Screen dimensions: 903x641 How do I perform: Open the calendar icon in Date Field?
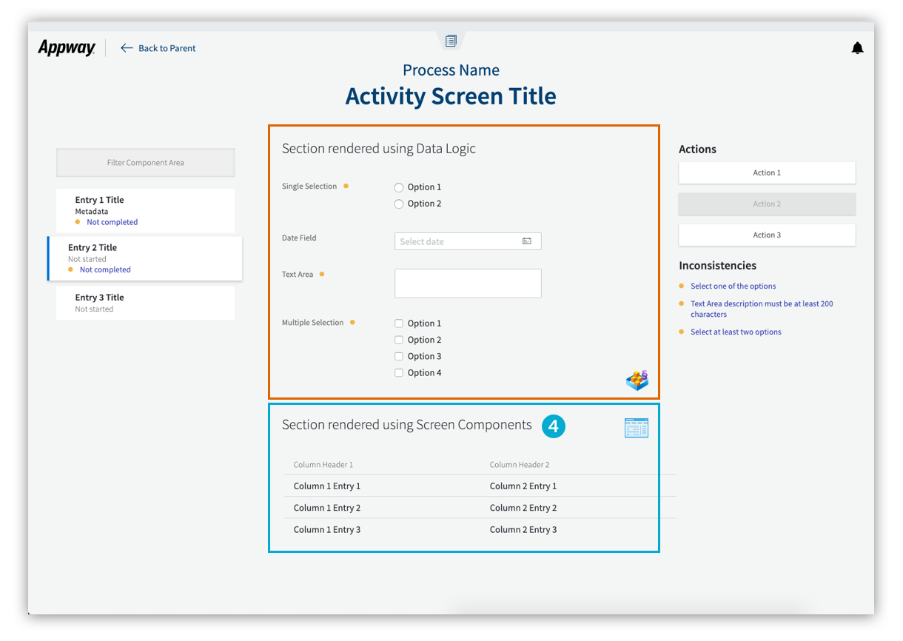pyautogui.click(x=527, y=241)
